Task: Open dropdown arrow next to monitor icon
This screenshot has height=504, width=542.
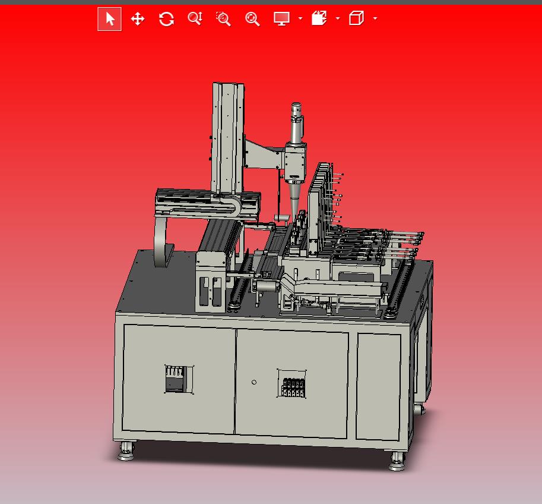Action: [300, 18]
